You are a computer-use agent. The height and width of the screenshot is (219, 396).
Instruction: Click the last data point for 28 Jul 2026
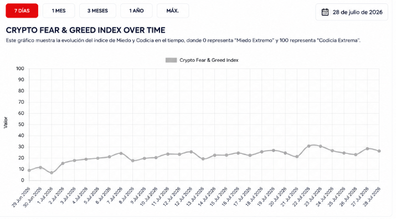379,151
